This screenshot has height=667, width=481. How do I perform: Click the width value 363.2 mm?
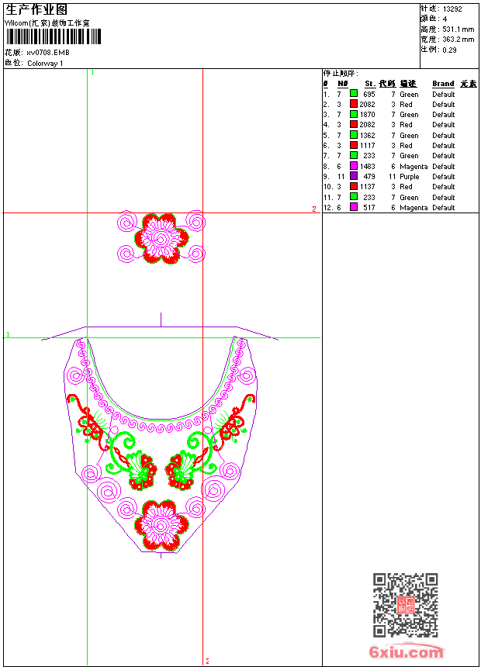tap(458, 40)
